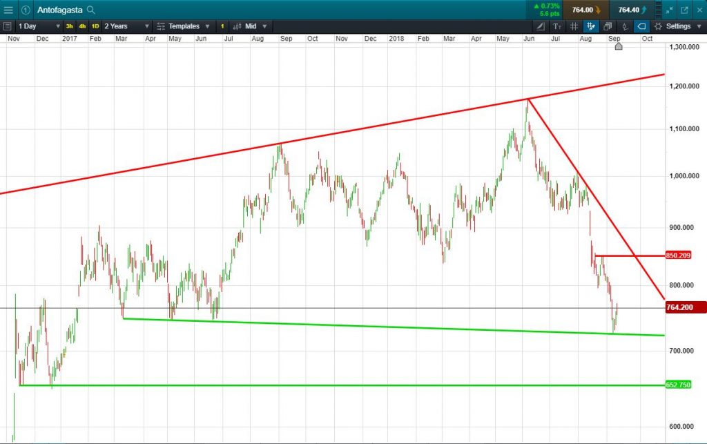This screenshot has height=444, width=707.
Task: Pop out the chart with the detach icon
Action: (684, 10)
